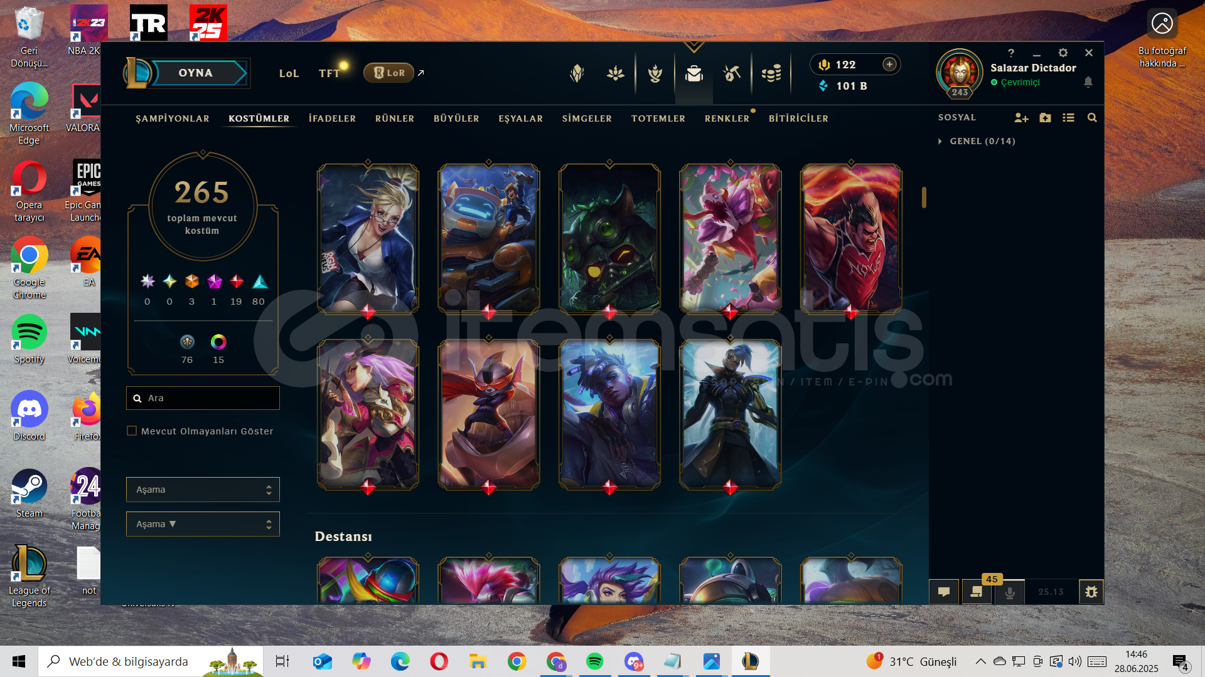The width and height of the screenshot is (1205, 677).
Task: Switch to ŞAMPİYONLAR tab
Action: tap(173, 118)
